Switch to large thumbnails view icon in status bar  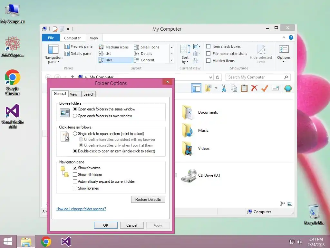[290, 204]
